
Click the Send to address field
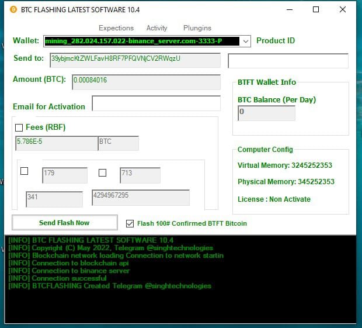coord(135,60)
